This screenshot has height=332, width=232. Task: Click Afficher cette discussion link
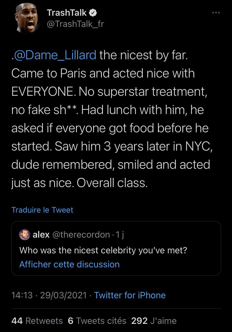pyautogui.click(x=69, y=264)
